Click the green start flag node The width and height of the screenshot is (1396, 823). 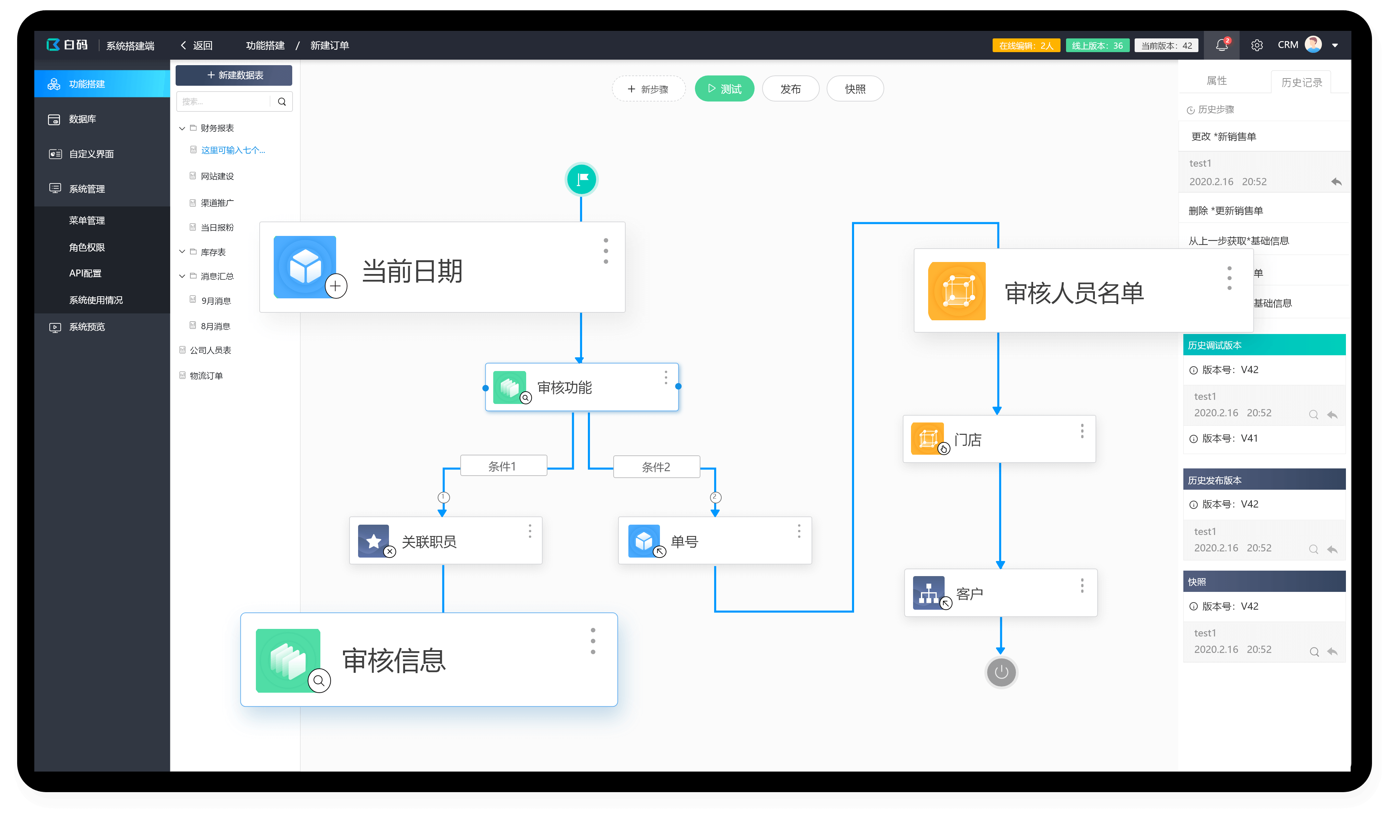[x=581, y=179]
